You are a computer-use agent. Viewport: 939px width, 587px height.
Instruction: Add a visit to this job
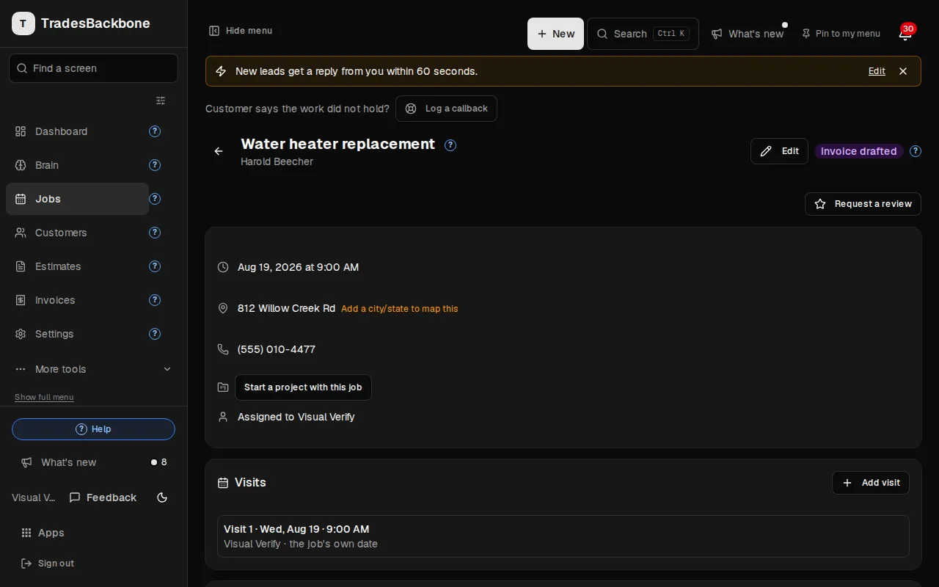871,483
